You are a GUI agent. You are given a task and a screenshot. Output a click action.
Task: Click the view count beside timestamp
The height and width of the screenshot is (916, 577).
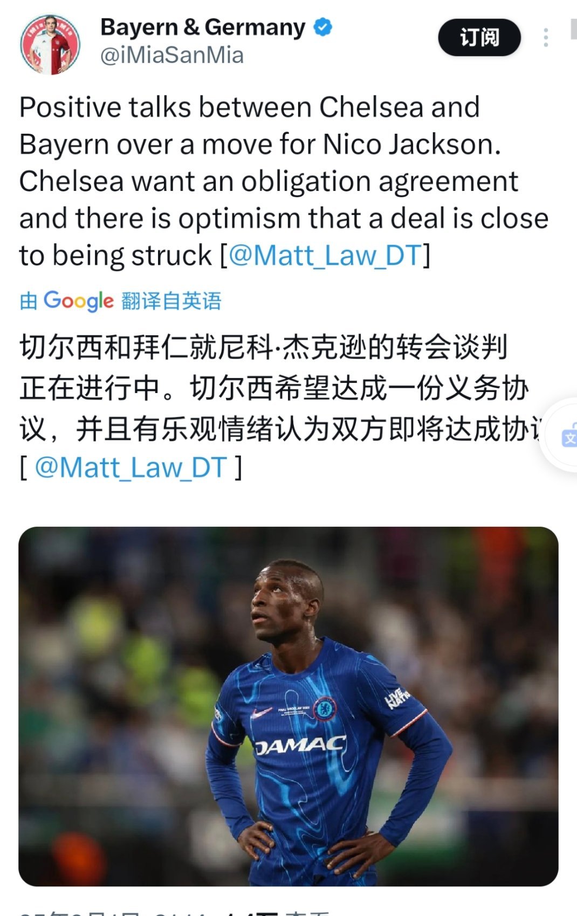276,912
